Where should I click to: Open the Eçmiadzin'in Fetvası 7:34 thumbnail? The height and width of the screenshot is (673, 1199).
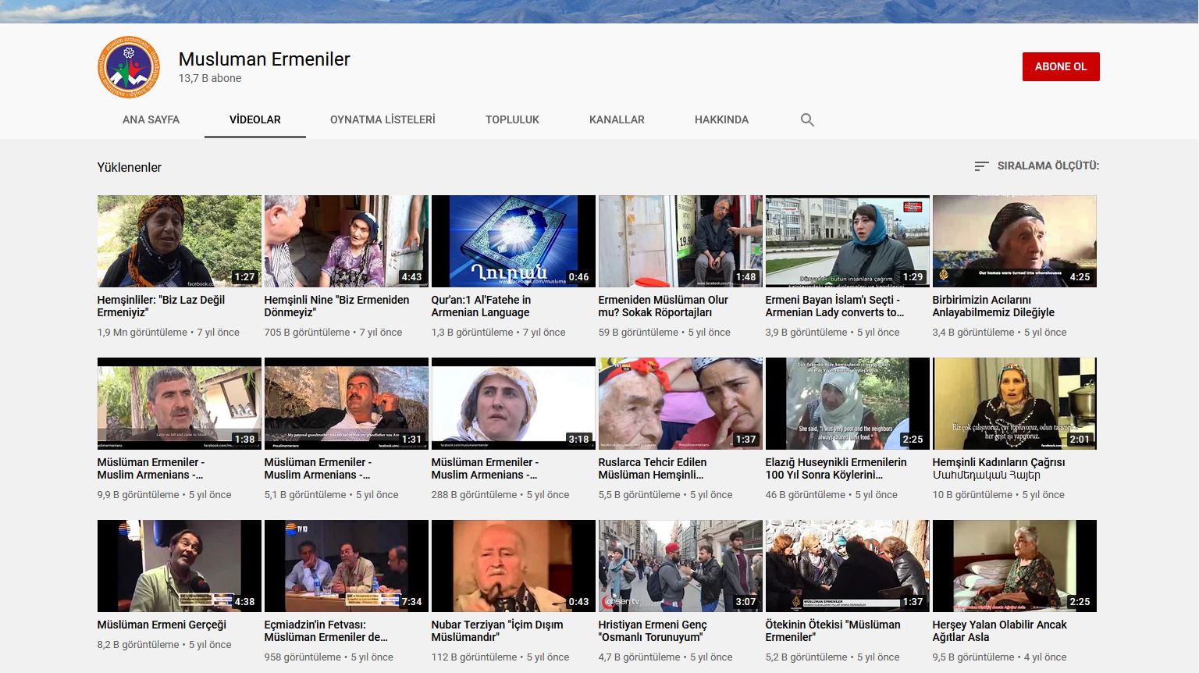click(x=347, y=566)
